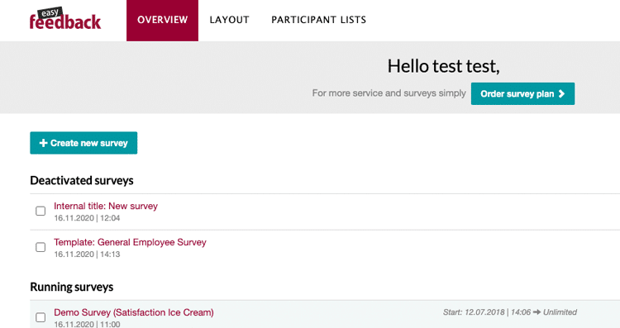
Task: Tick the Internal title: New survey checkbox
Action: point(41,211)
